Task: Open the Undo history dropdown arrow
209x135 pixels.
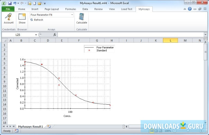Action: click(x=18, y=3)
